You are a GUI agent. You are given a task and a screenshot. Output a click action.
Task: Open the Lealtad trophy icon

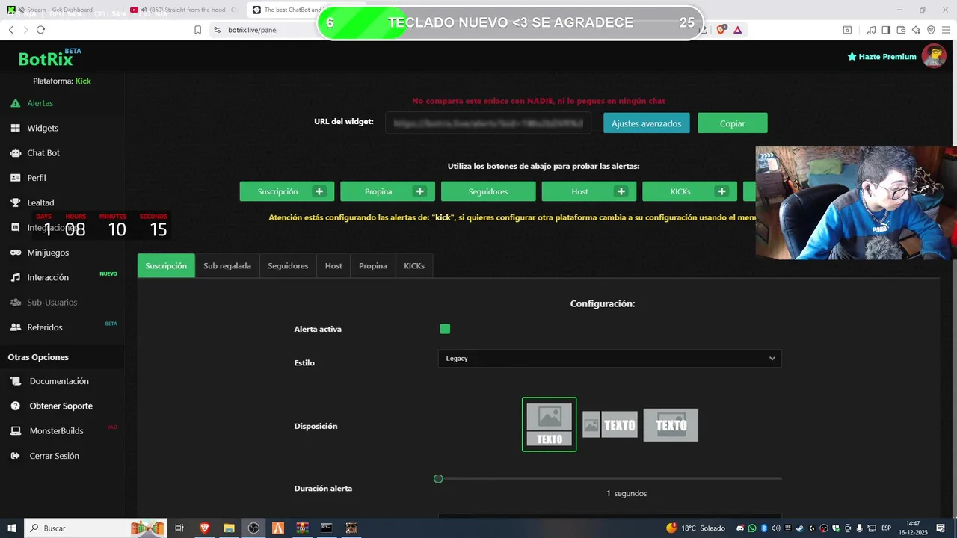(x=15, y=202)
